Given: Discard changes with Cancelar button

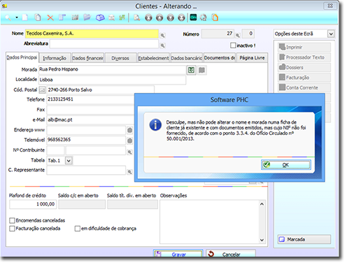Looking at the screenshot, I should [x=231, y=254].
